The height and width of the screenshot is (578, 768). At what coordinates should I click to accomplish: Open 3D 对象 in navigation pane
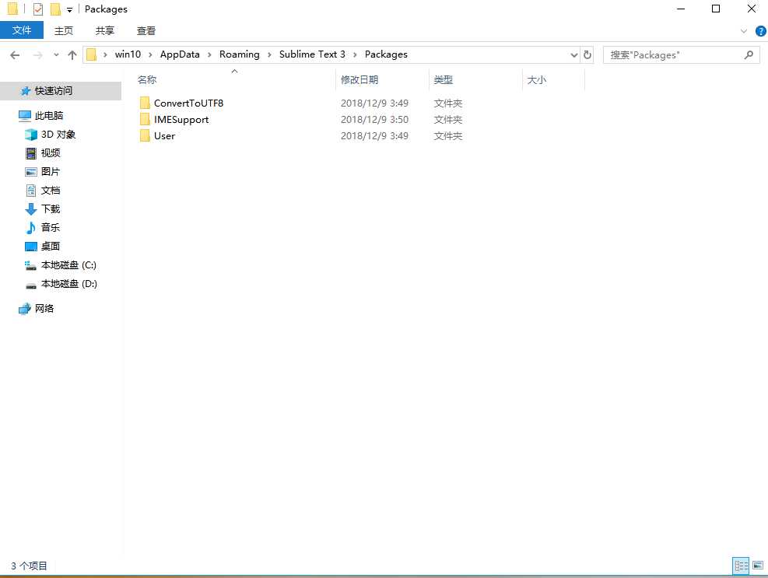pos(58,135)
